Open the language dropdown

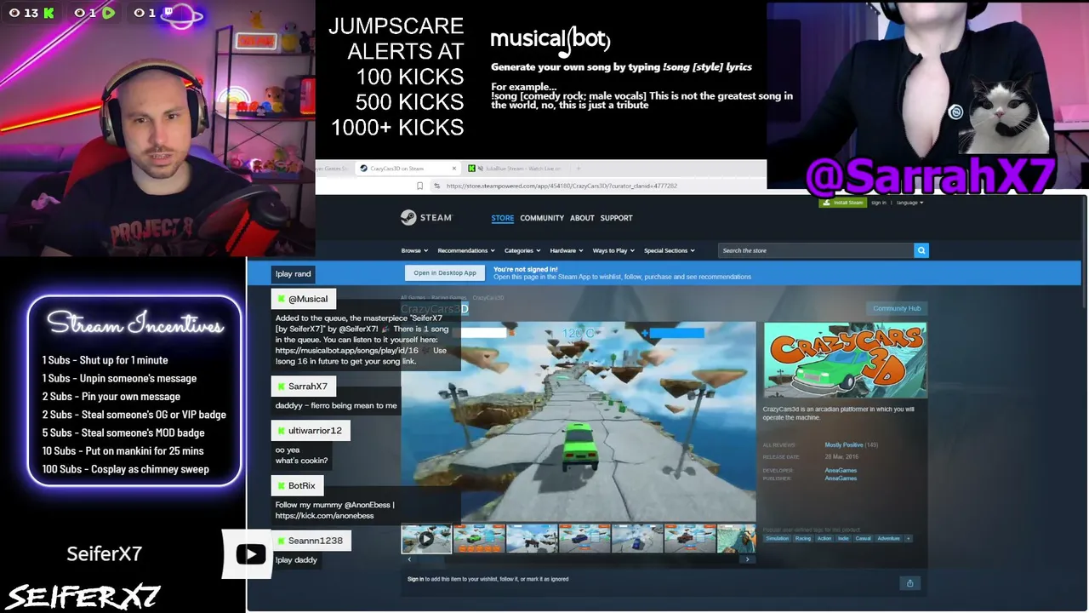[909, 203]
